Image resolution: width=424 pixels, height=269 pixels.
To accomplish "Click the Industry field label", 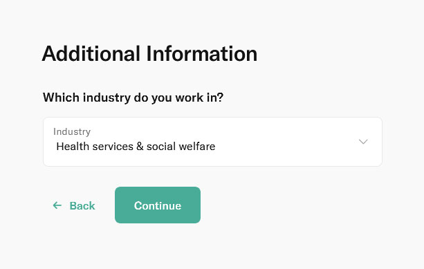I will point(72,131).
